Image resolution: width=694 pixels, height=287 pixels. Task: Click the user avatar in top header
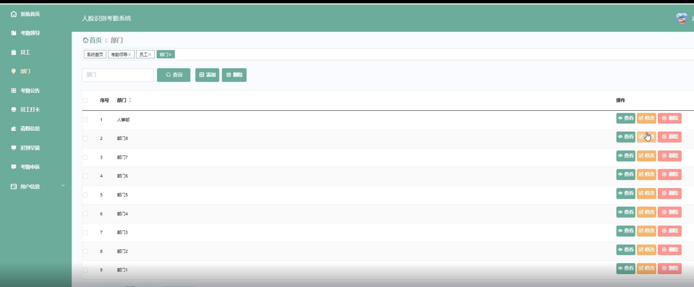tap(681, 19)
